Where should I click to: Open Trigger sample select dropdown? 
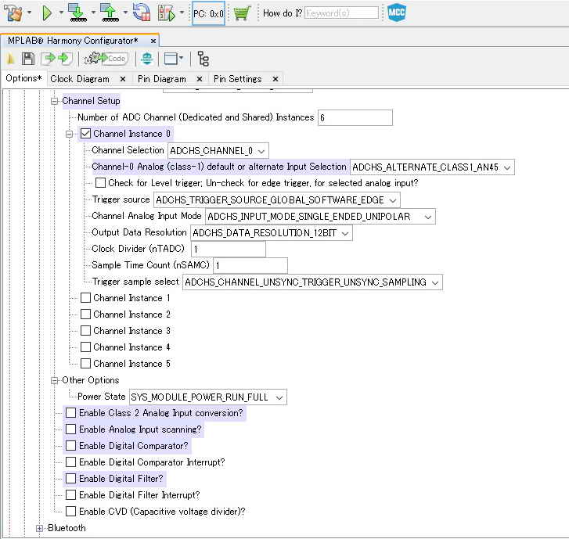312,282
